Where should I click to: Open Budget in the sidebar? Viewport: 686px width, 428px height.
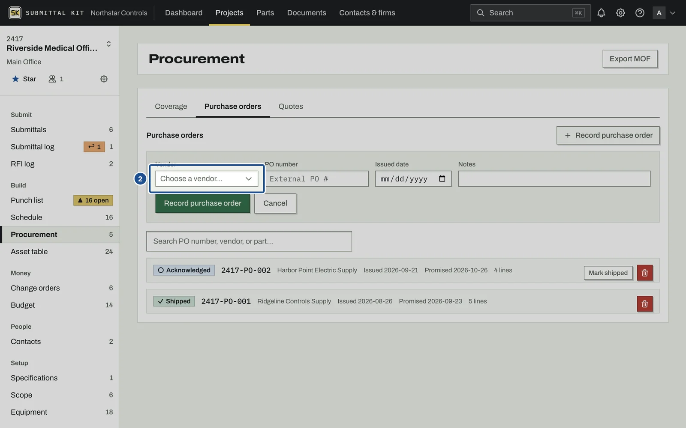click(60, 305)
